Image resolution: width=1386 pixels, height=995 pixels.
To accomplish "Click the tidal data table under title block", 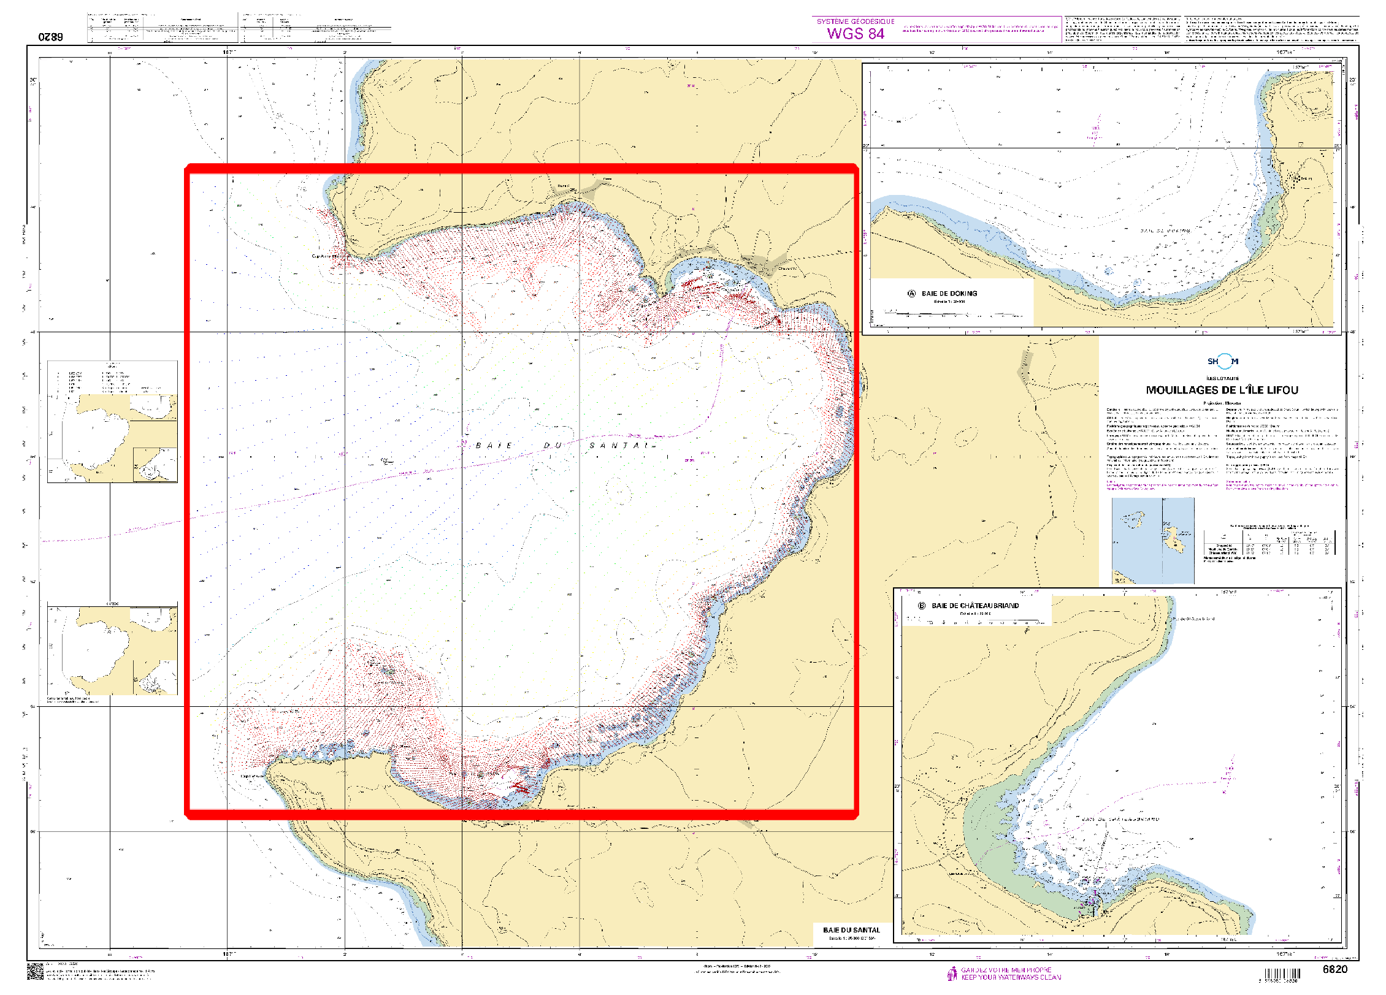I will coord(1269,544).
